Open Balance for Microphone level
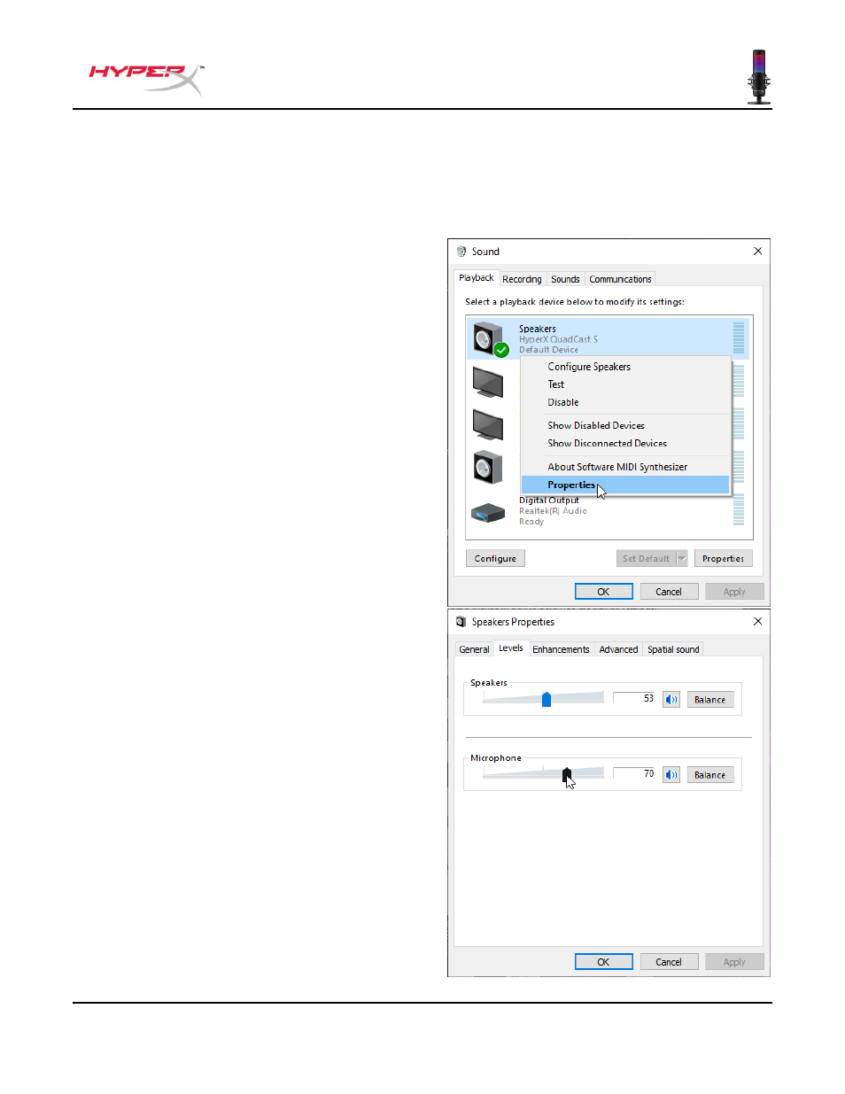The height and width of the screenshot is (1094, 845). pyautogui.click(x=709, y=775)
